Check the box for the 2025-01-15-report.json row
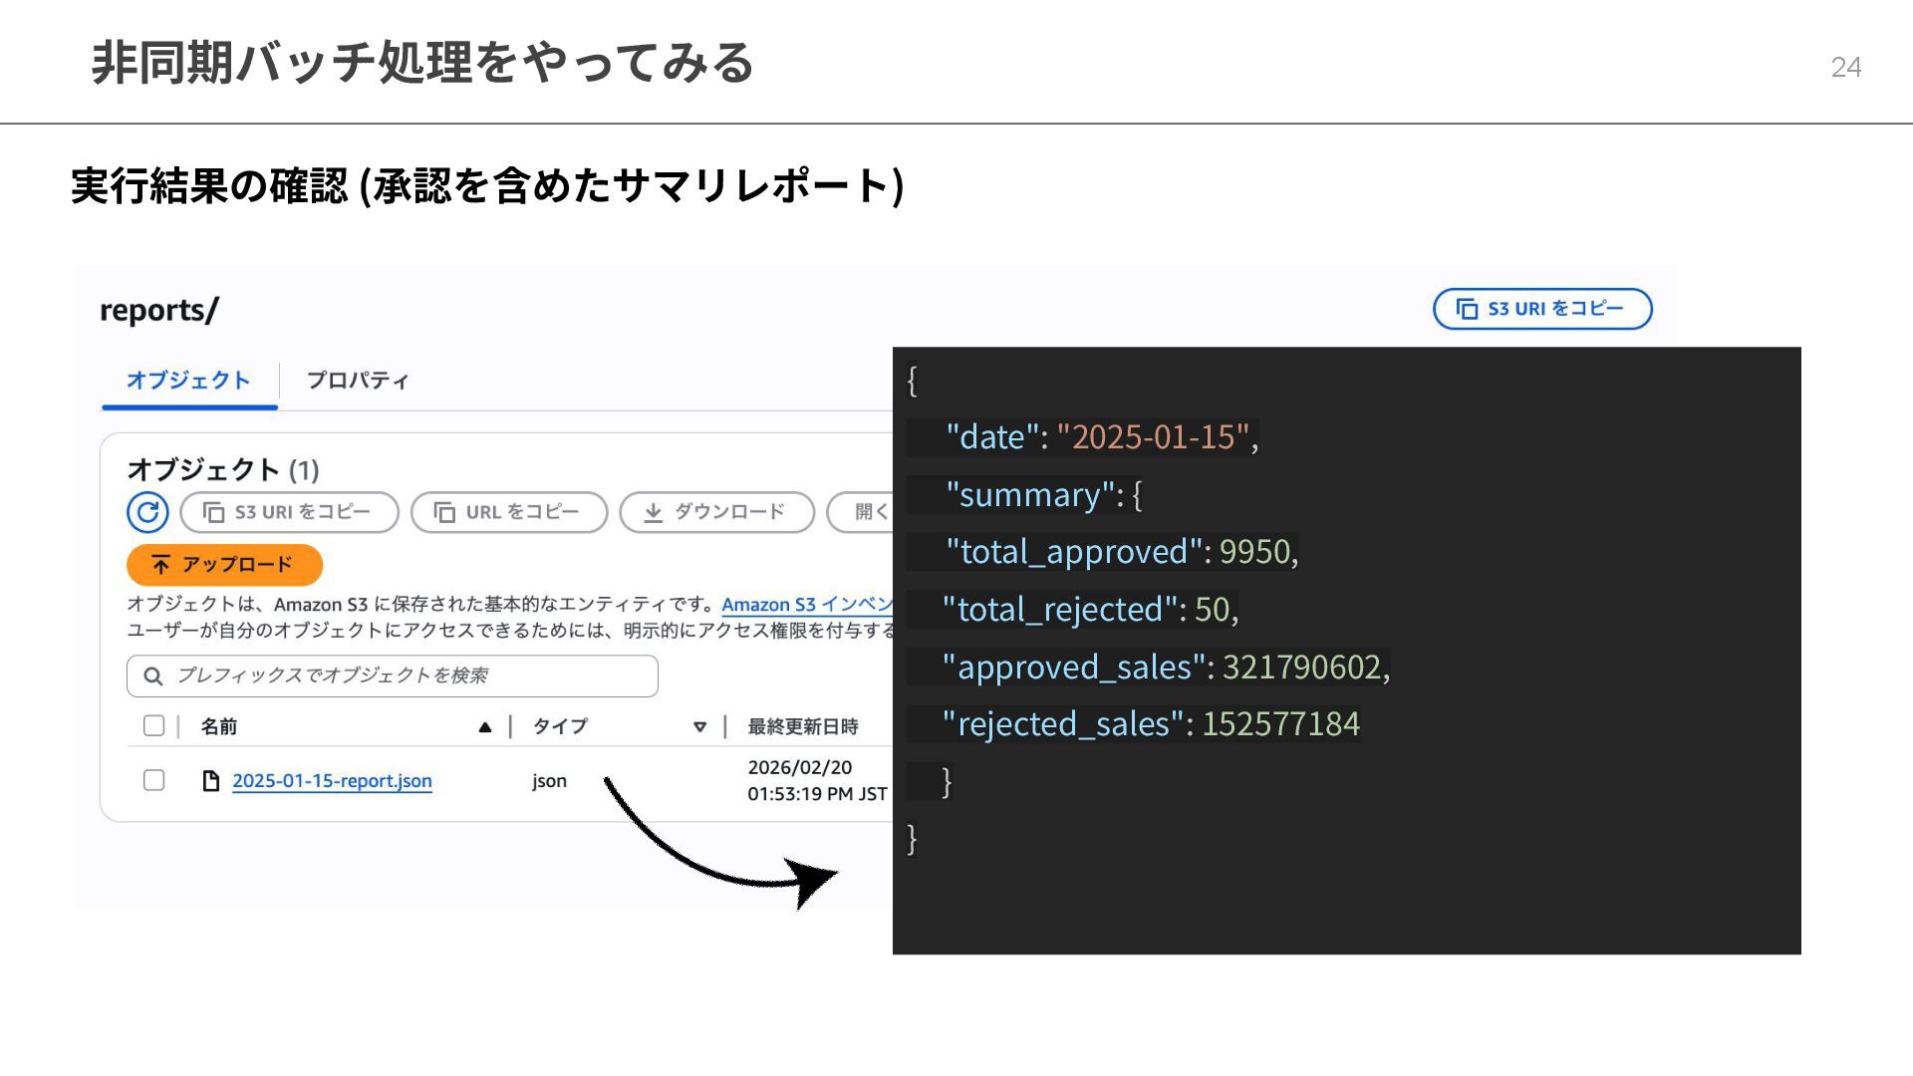This screenshot has height=1076, width=1913. 153,781
